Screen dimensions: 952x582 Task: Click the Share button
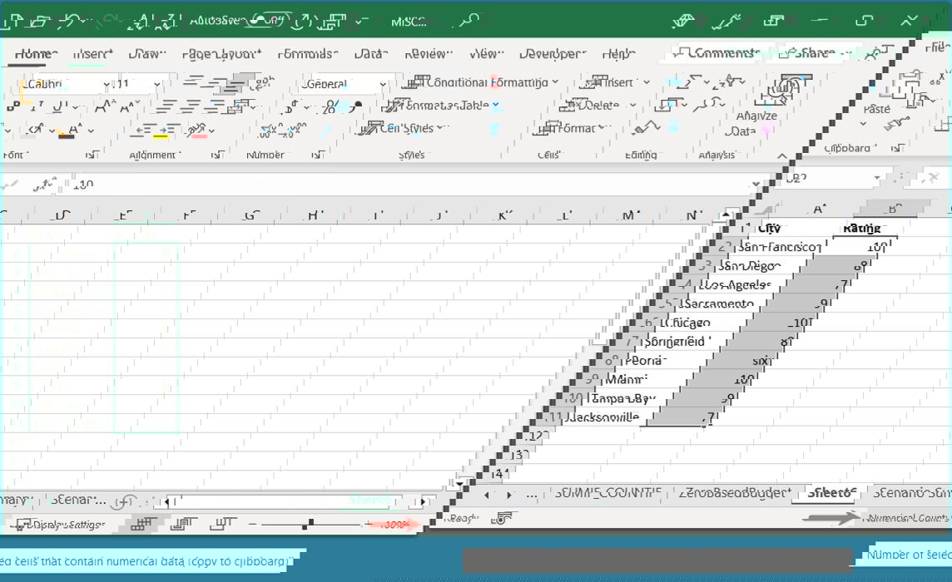point(813,53)
